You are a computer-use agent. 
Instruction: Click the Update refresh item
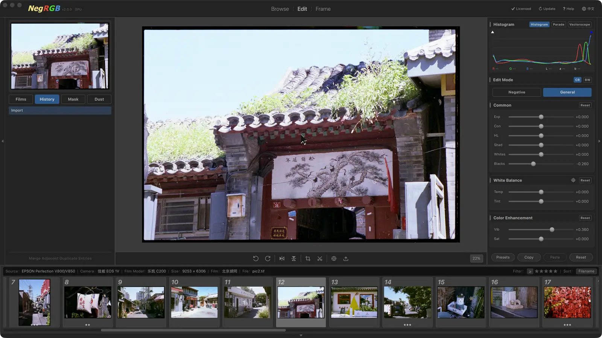[547, 9]
